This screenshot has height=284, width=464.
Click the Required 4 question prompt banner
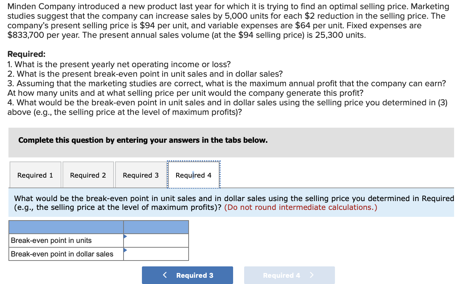[232, 203]
